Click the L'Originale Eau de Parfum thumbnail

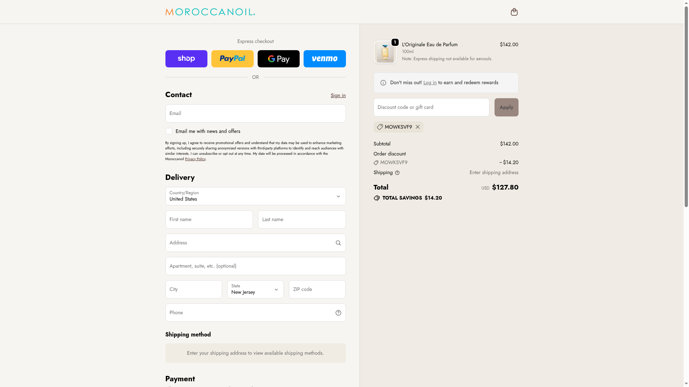pos(385,52)
